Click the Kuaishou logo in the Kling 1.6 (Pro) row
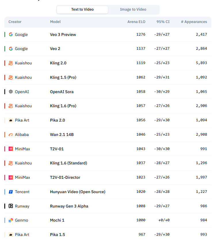This screenshot has width=219, height=240. (x=11, y=106)
